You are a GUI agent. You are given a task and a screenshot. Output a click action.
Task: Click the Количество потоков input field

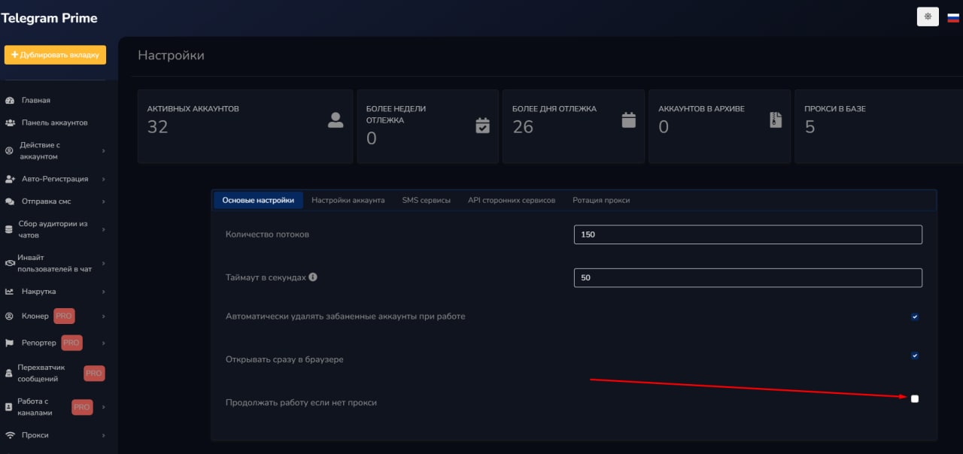tap(747, 235)
